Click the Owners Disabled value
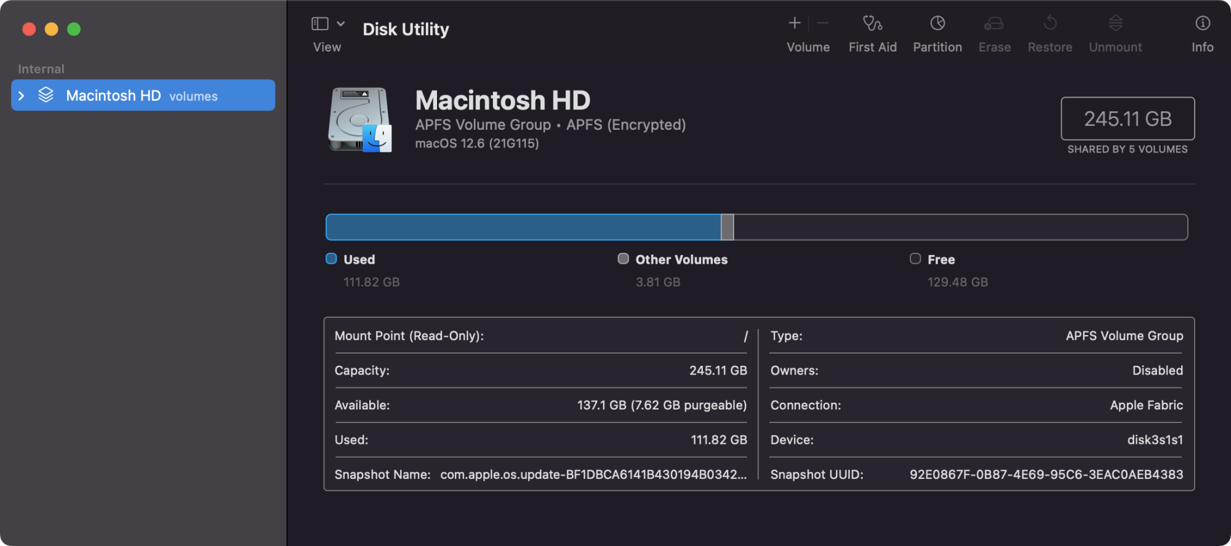The image size is (1231, 546). click(x=1158, y=371)
